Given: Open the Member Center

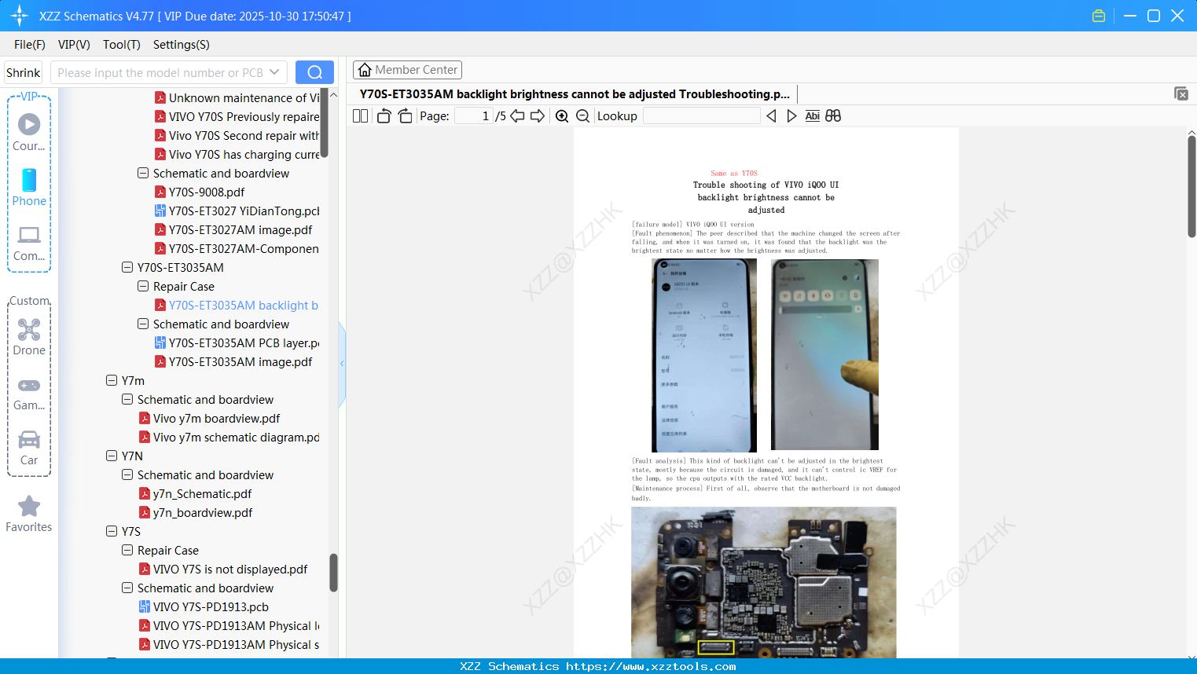Looking at the screenshot, I should coord(407,69).
